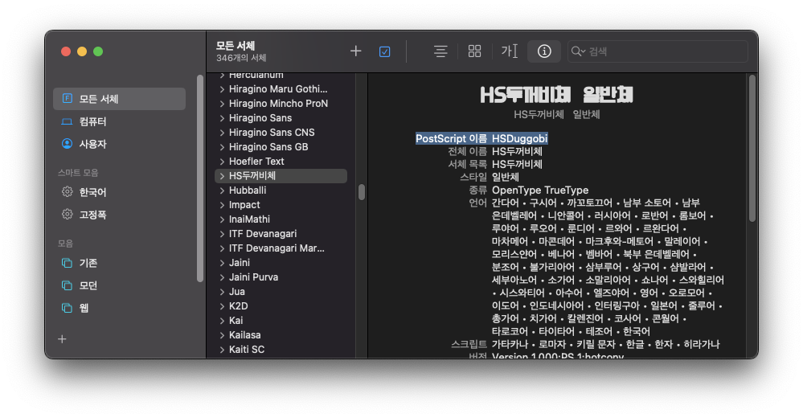Click the plus icon to add fonts
803x418 pixels.
coord(356,51)
